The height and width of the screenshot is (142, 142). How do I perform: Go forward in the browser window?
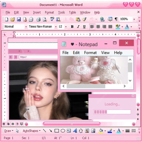[16, 57]
